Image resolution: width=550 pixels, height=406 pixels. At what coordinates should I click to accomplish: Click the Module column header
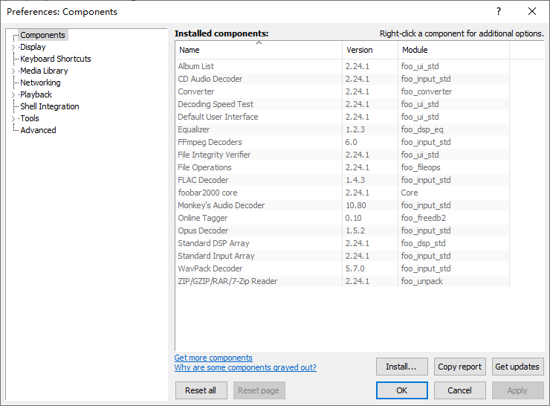(x=415, y=50)
